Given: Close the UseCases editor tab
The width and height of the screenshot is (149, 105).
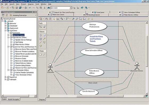Looking at the screenshot, I should [x=93, y=12].
